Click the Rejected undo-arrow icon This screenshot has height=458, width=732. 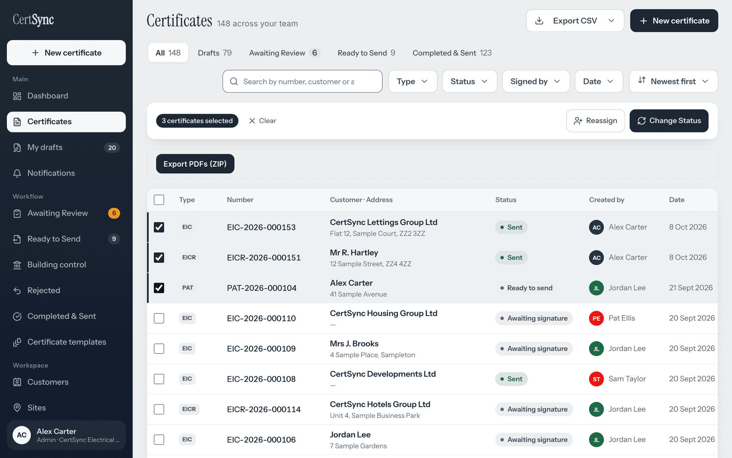click(x=17, y=291)
